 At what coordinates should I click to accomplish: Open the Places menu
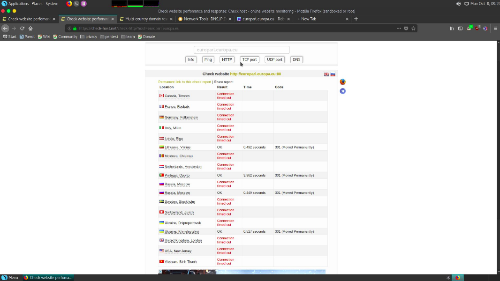click(x=37, y=3)
